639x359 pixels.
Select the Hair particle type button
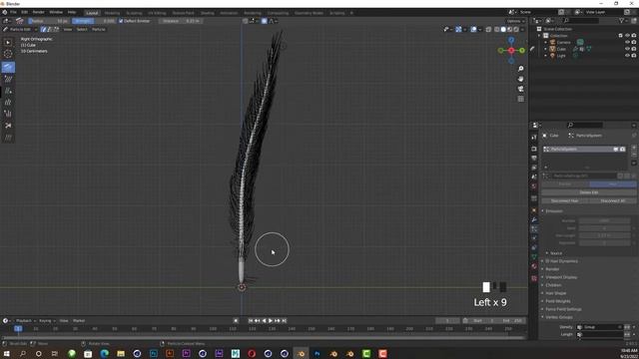(612, 183)
